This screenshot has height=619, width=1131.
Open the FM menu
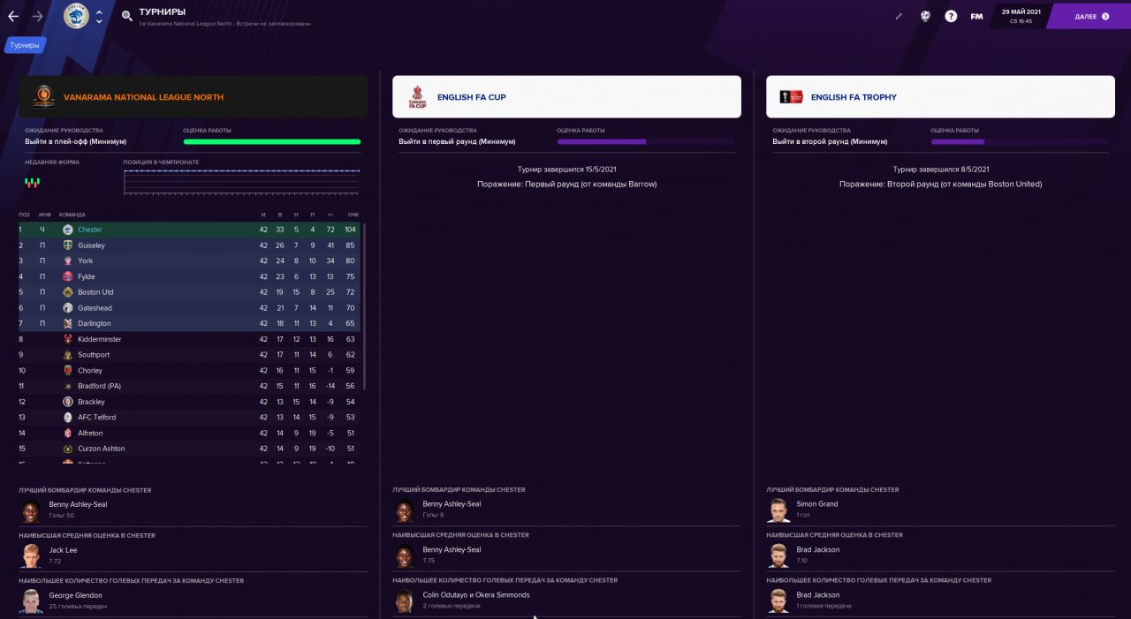coord(976,16)
